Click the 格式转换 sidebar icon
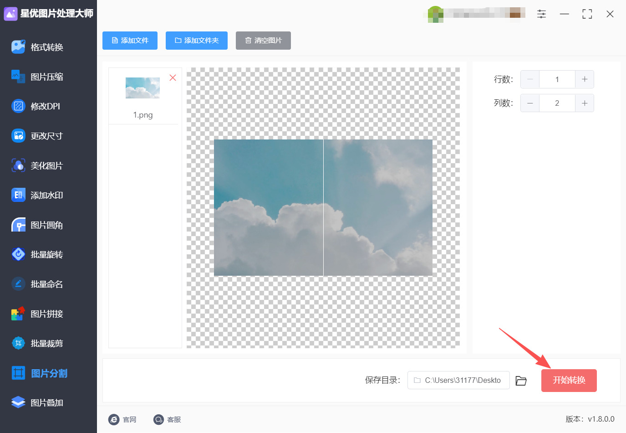The height and width of the screenshot is (433, 626). tap(18, 47)
